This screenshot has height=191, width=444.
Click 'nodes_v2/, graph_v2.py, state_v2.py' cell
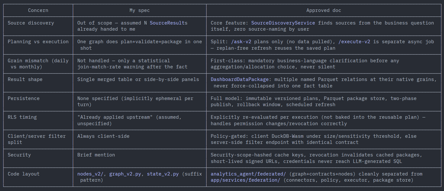(x=139, y=177)
